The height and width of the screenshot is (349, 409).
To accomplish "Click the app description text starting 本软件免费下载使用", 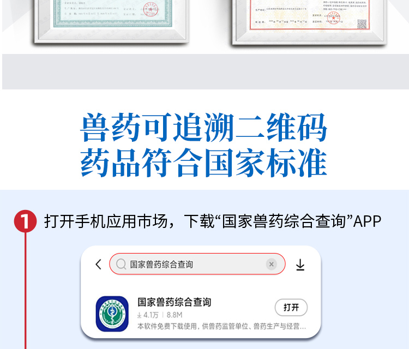I will [222, 326].
